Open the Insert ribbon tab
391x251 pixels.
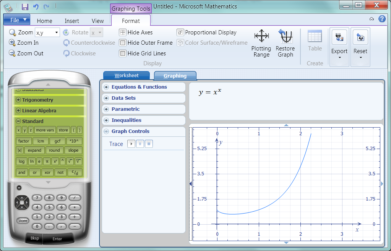pos(72,21)
